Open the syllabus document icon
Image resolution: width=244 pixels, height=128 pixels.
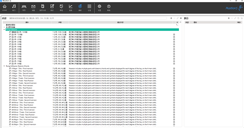click(43, 8)
